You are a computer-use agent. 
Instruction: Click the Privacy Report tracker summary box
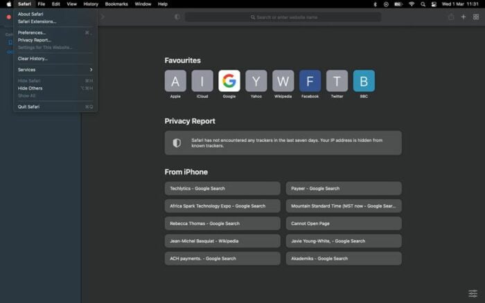tap(283, 143)
